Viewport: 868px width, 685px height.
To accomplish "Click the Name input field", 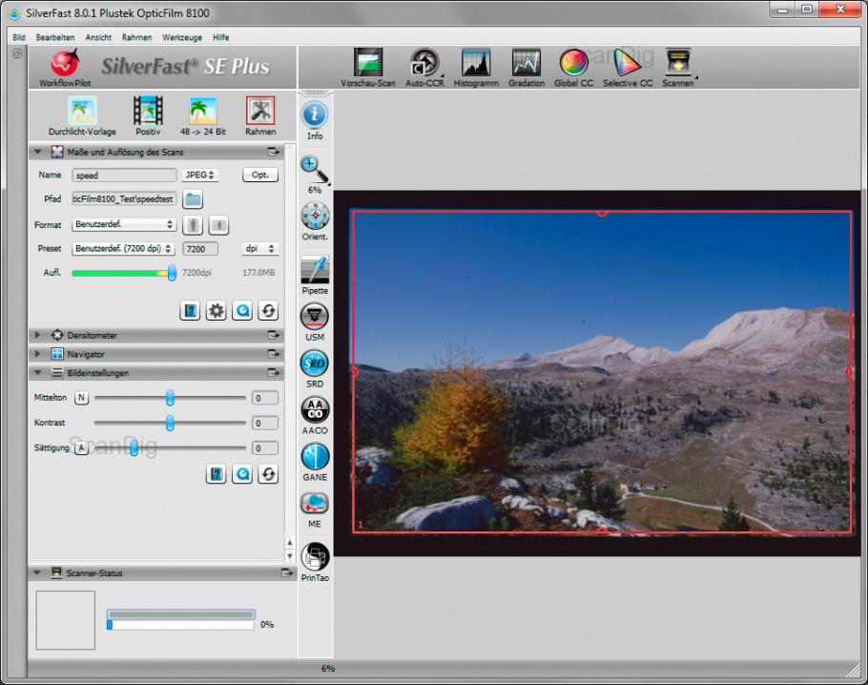I will tap(124, 176).
